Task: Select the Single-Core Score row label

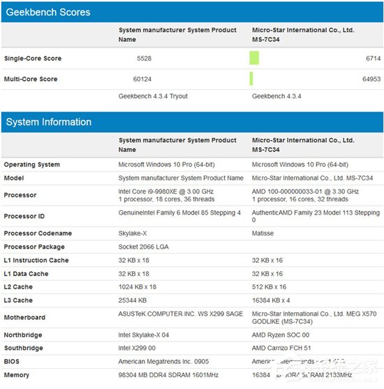Action: [33, 59]
